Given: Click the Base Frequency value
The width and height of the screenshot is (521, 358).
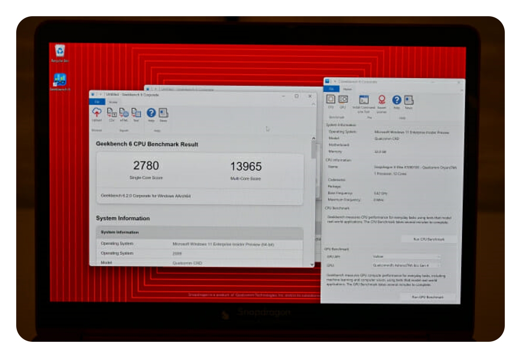Looking at the screenshot, I should pos(380,193).
